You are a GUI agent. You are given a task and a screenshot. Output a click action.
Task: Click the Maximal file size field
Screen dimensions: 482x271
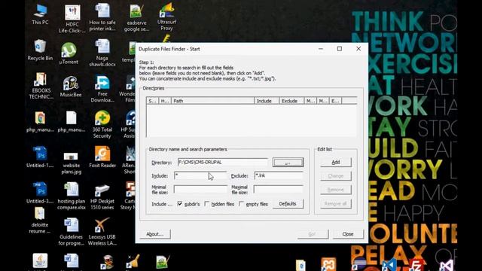coord(279,189)
